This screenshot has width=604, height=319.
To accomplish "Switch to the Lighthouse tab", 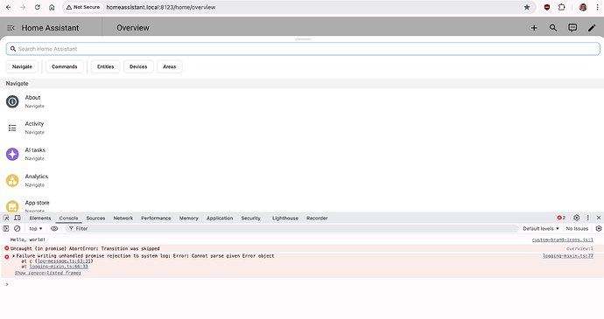I will point(285,218).
